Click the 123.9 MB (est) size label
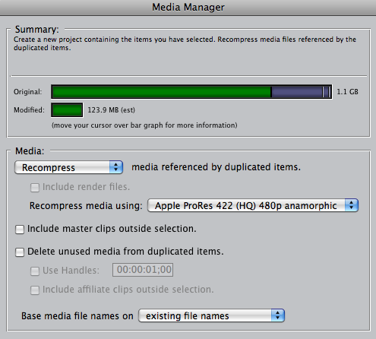This screenshot has height=339, width=376. click(112, 110)
